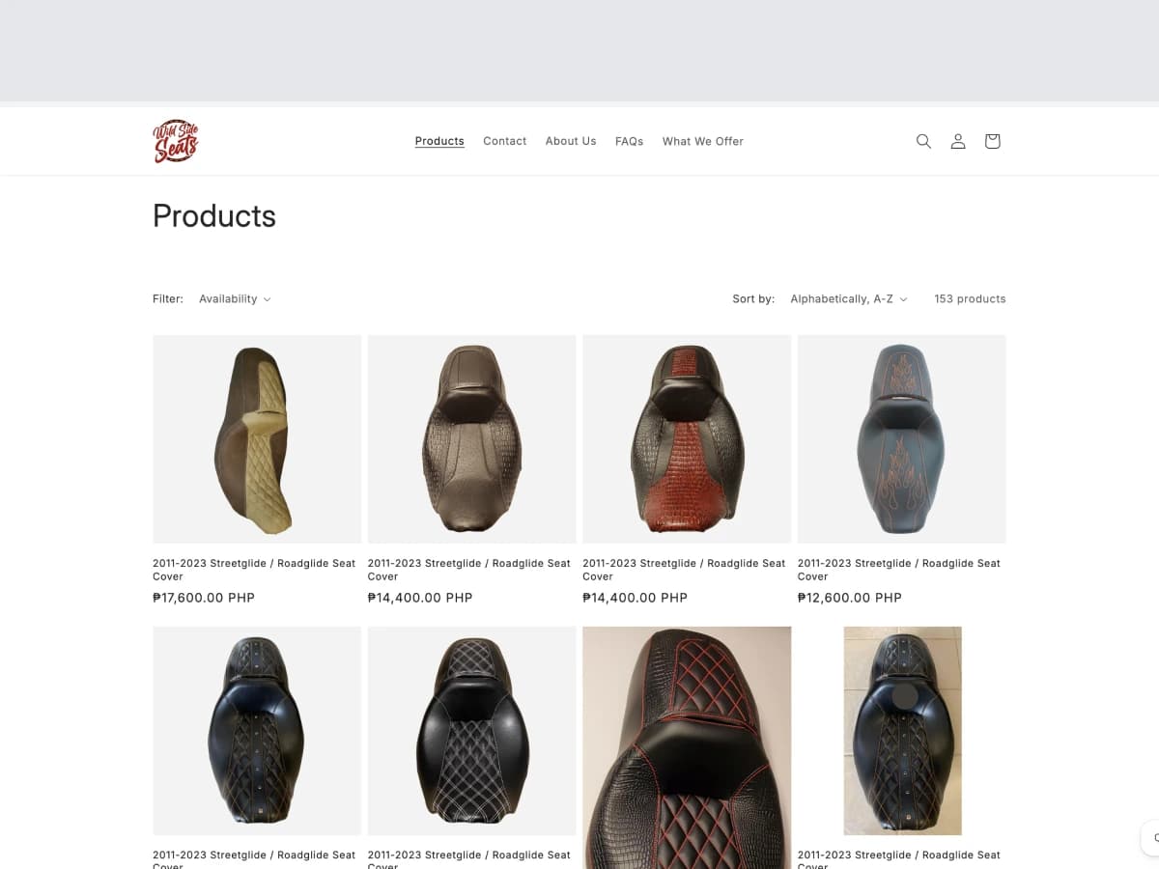Open the ₱17,600.00 seat cover product link
Viewport: 1159px width, 869px height.
(254, 570)
